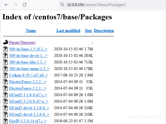Open the GConf2-3.2.6-8.el7.i package link
The width and height of the screenshot is (166, 124).
[28, 95]
